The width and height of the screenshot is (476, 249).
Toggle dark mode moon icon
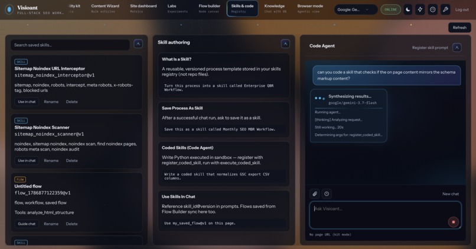click(408, 9)
